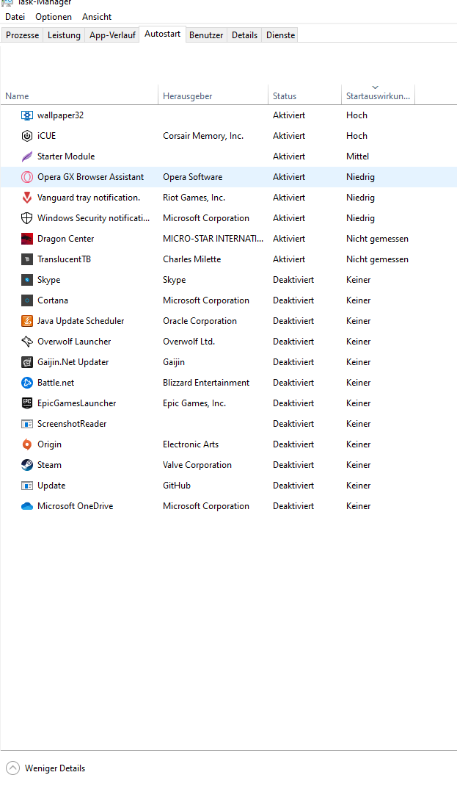
Task: Collapse view with Weniger Details arrow
Action: coord(12,768)
